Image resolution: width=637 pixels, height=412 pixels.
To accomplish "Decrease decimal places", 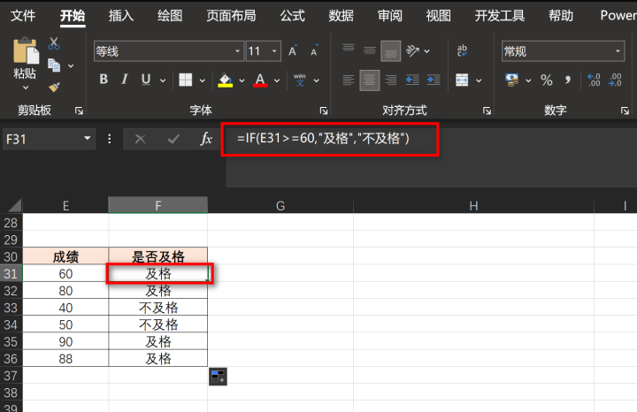I will (x=615, y=80).
